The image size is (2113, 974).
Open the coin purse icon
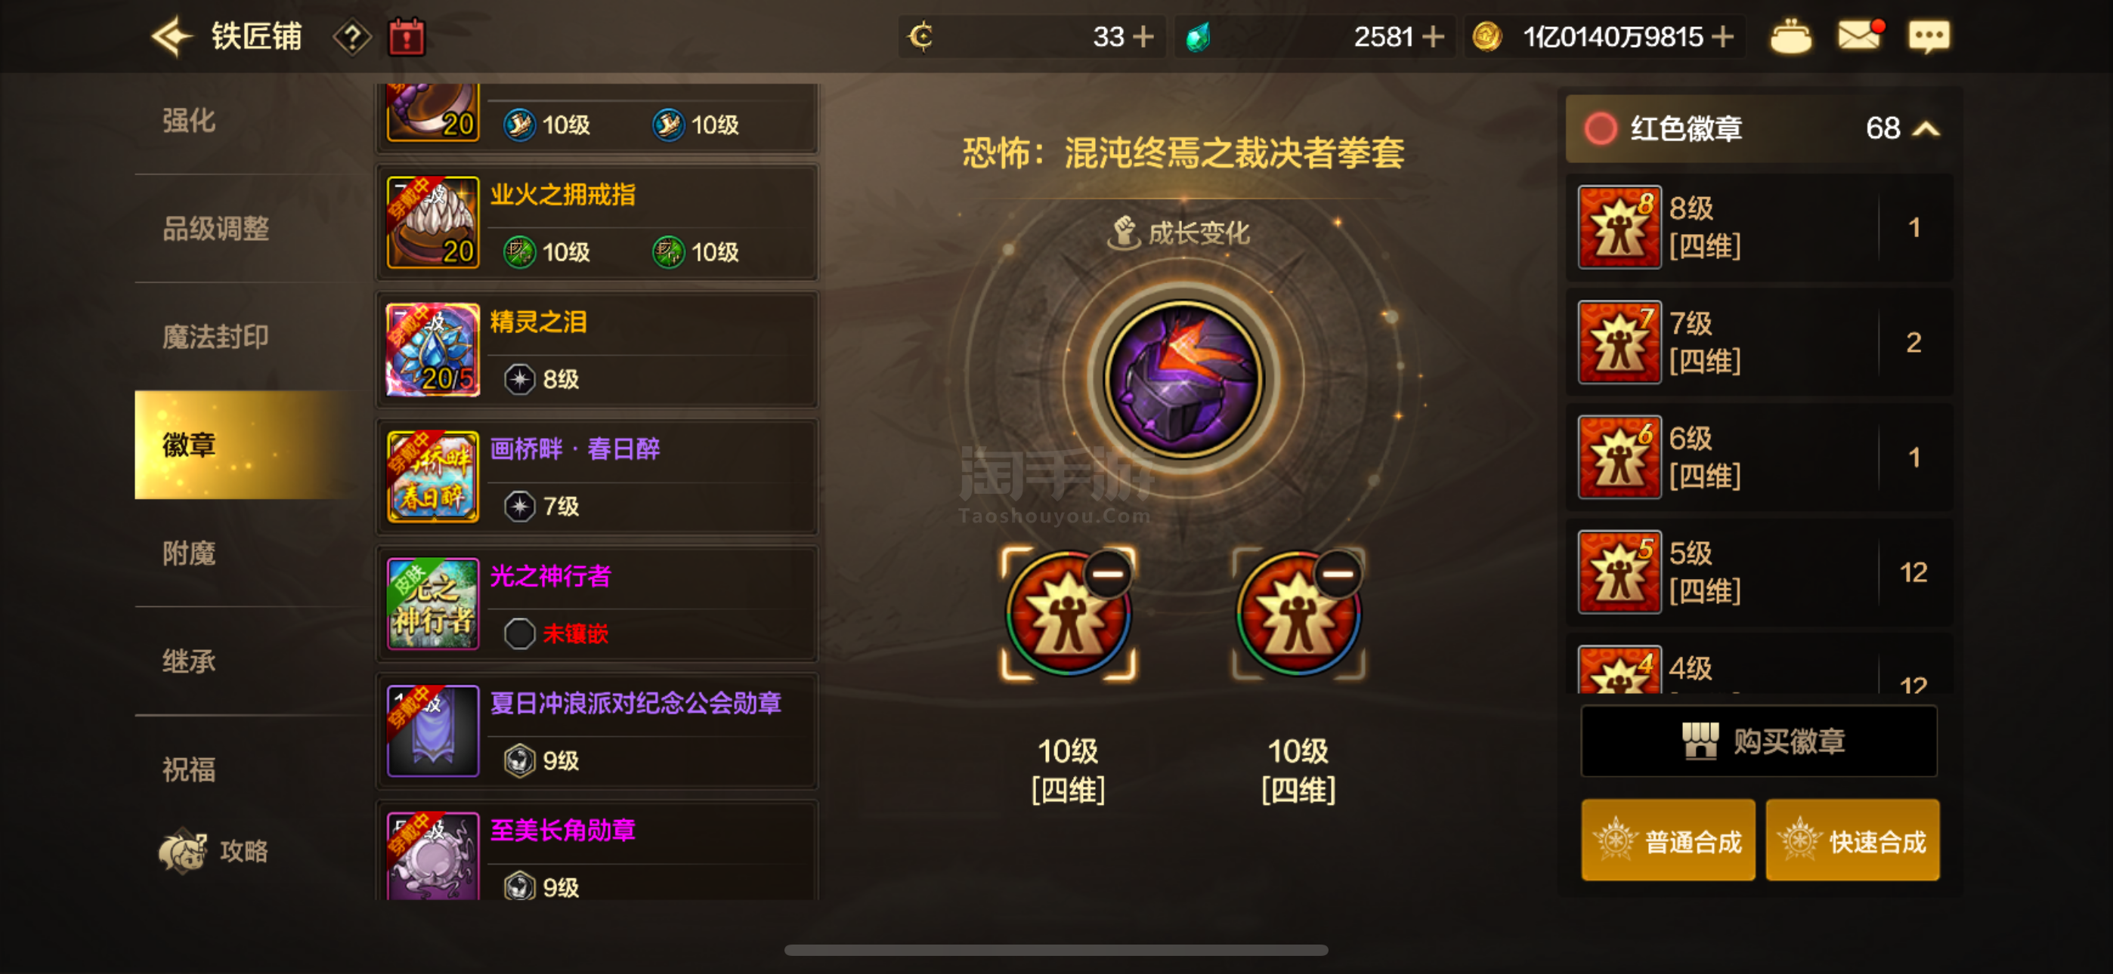tap(1790, 37)
